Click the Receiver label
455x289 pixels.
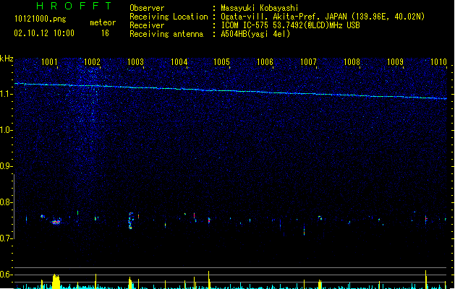(x=147, y=25)
